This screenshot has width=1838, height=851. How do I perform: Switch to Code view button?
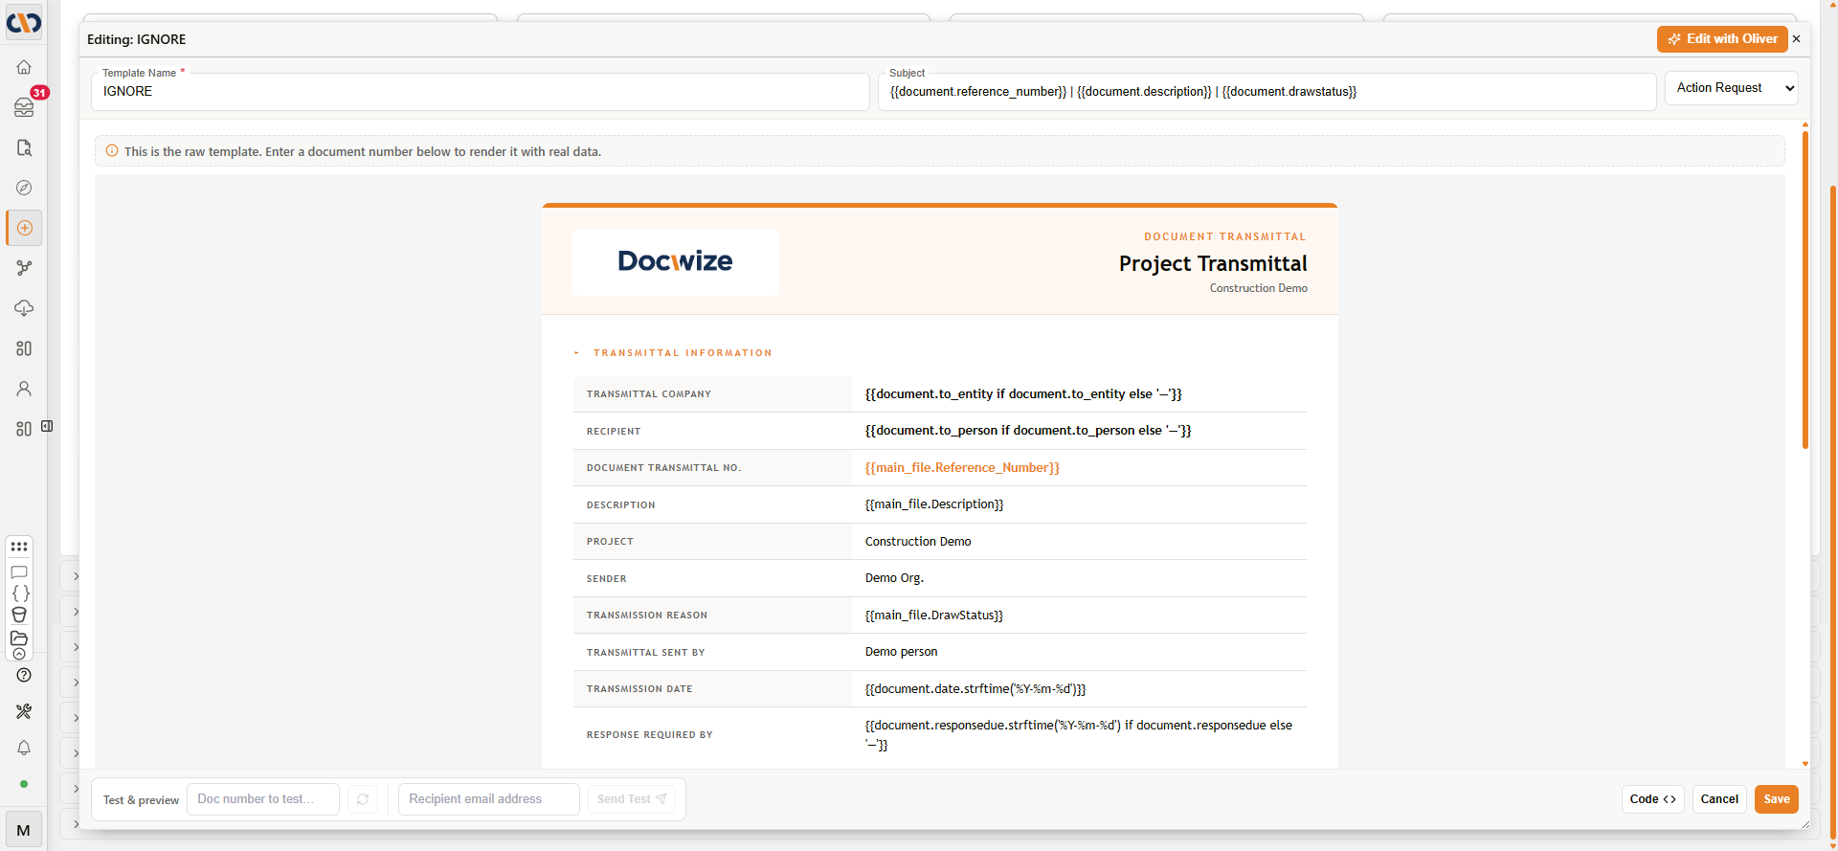(x=1653, y=799)
